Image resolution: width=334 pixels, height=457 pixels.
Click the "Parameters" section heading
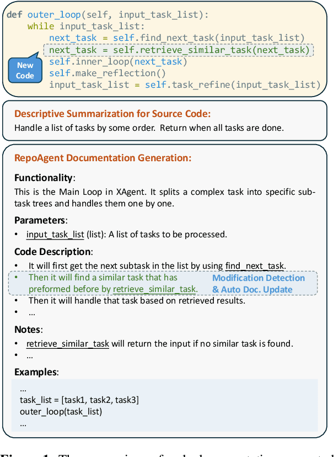[x=40, y=220]
